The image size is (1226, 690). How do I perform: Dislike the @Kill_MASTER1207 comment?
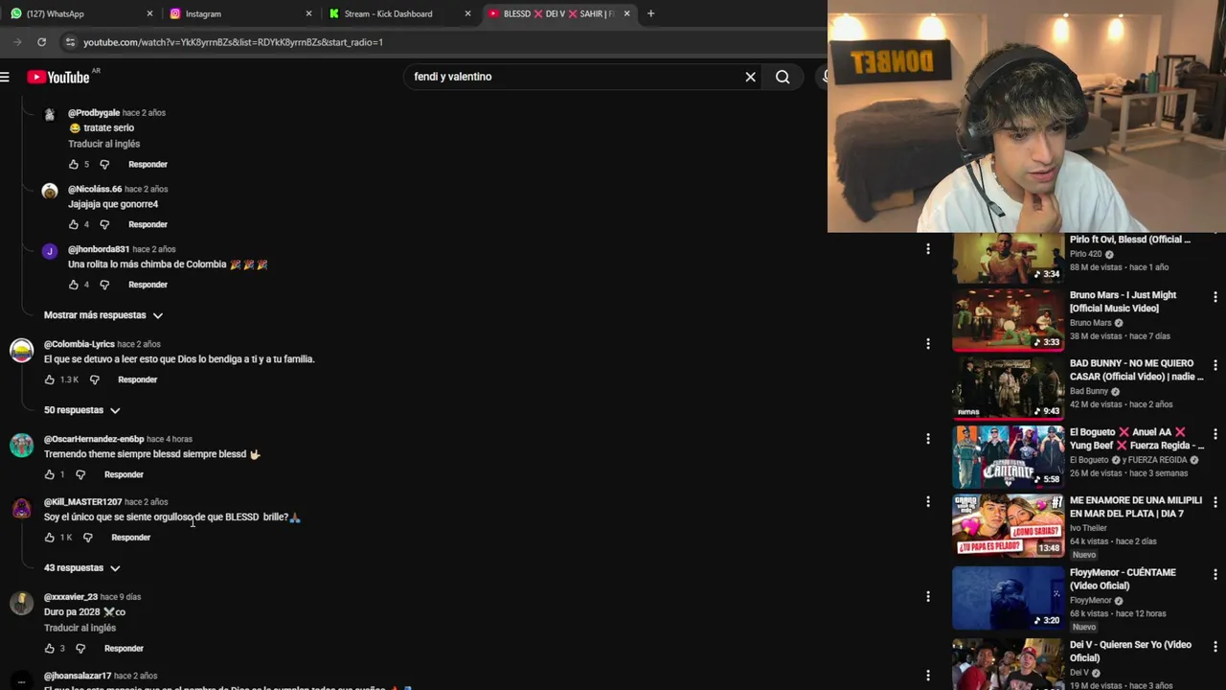[87, 538]
